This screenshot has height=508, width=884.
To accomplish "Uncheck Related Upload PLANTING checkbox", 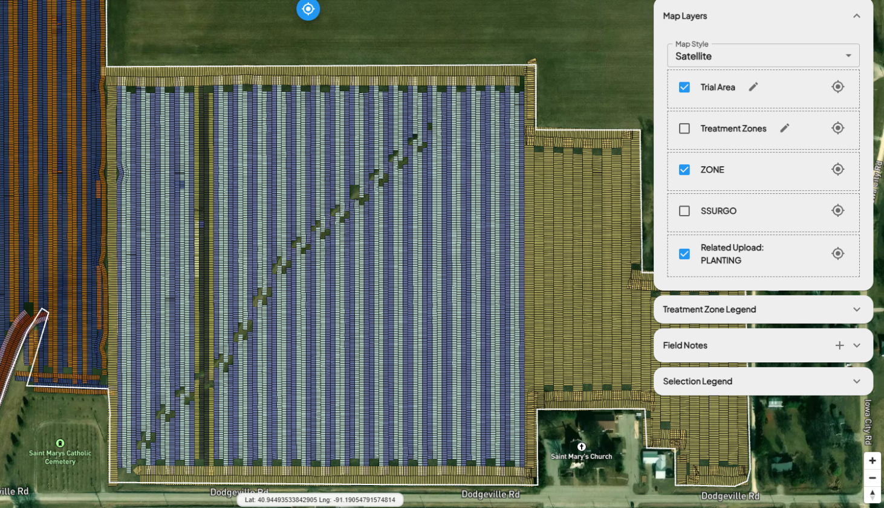I will 684,254.
